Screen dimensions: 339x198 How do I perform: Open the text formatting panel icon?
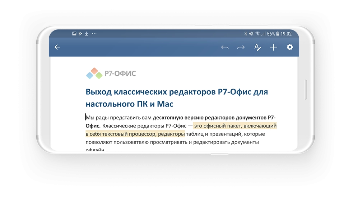[257, 47]
